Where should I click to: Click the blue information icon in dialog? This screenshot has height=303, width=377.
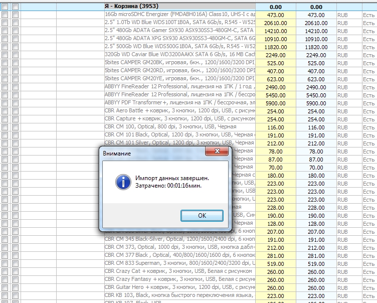tap(123, 182)
